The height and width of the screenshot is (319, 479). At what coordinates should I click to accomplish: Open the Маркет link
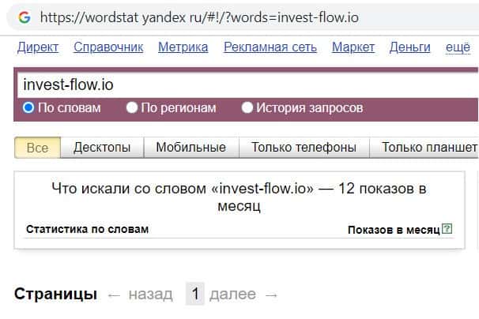coord(353,47)
